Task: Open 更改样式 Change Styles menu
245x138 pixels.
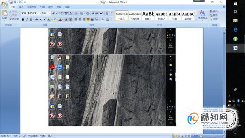Action: coord(203,15)
